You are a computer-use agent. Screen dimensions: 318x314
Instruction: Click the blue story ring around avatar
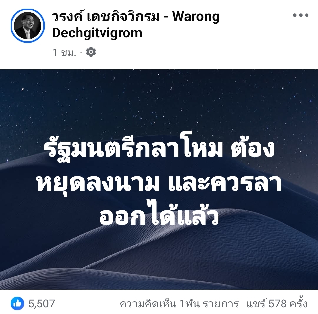click(28, 26)
